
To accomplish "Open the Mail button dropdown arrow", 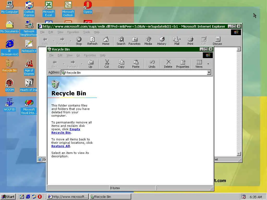I will (180, 39).
